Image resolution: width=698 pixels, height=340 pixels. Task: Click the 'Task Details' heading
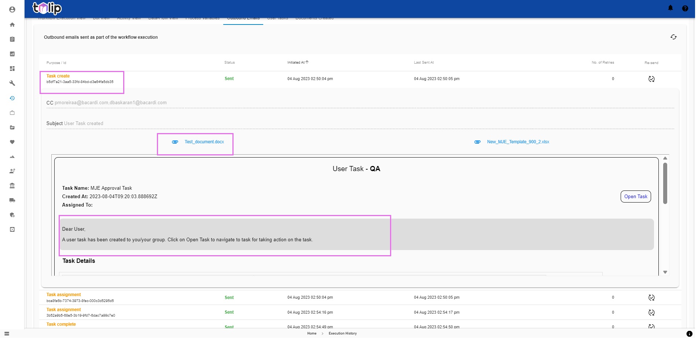coord(79,261)
